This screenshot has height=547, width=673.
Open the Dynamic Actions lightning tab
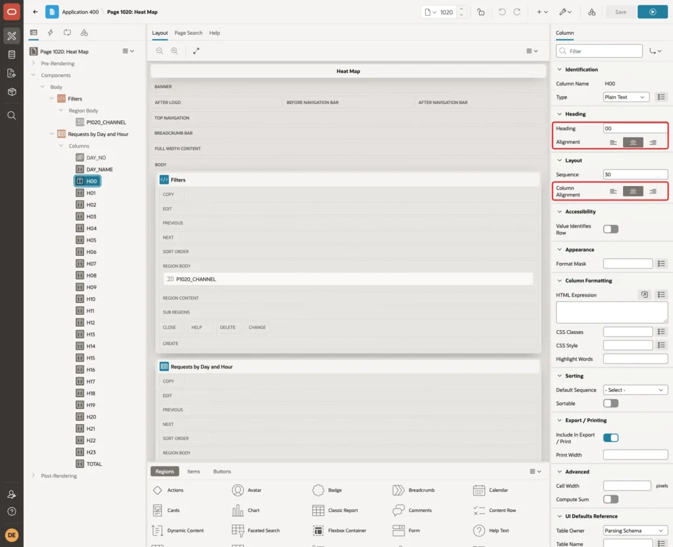click(50, 33)
